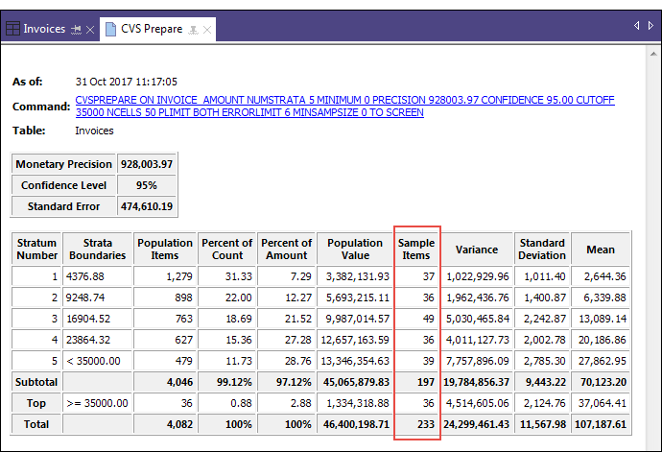Click the CVS Prepare document icon

coord(110,29)
